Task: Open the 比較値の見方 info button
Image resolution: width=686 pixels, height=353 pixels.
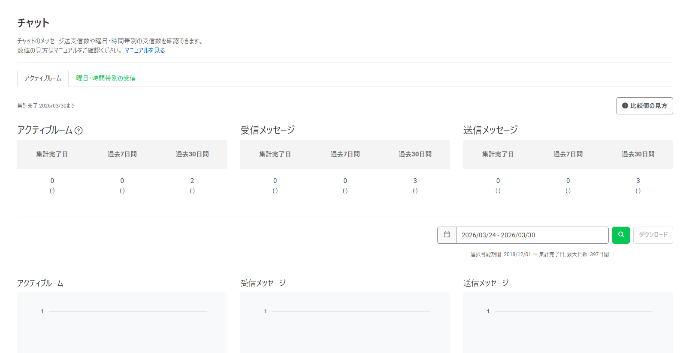Action: (x=644, y=106)
